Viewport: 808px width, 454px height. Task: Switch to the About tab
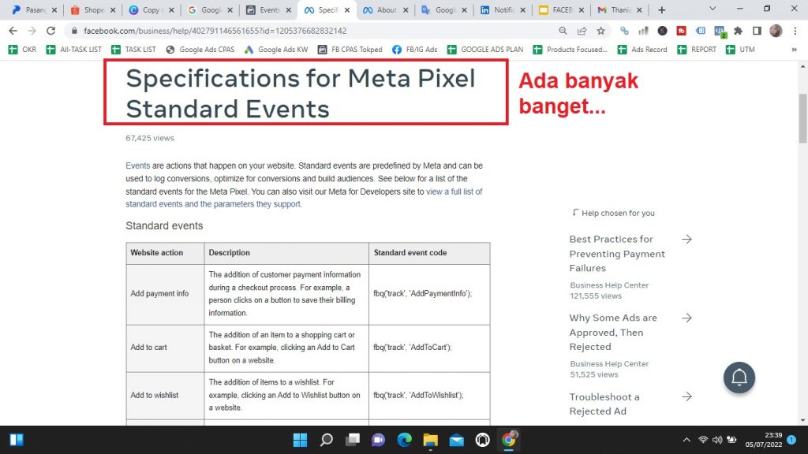tap(386, 10)
